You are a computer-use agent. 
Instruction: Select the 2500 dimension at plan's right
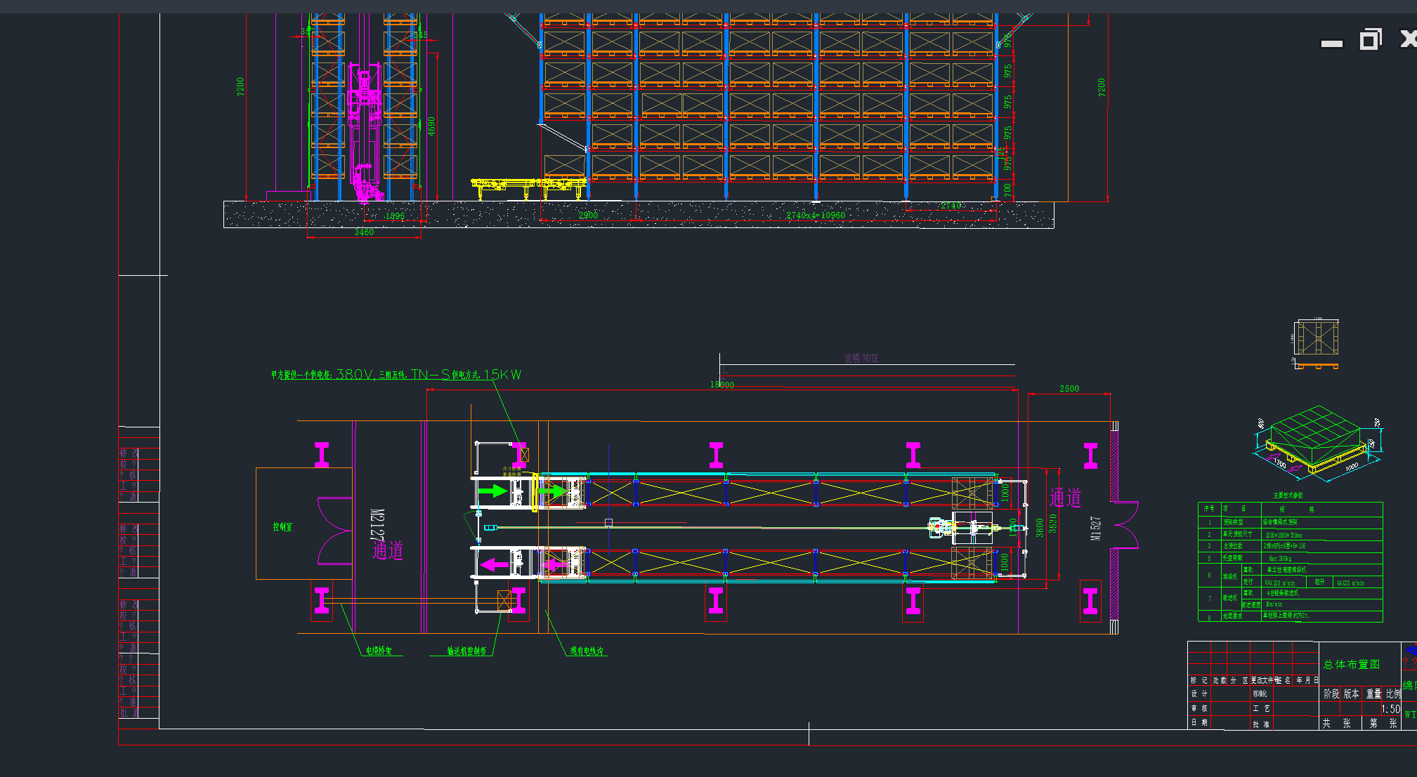[1069, 388]
